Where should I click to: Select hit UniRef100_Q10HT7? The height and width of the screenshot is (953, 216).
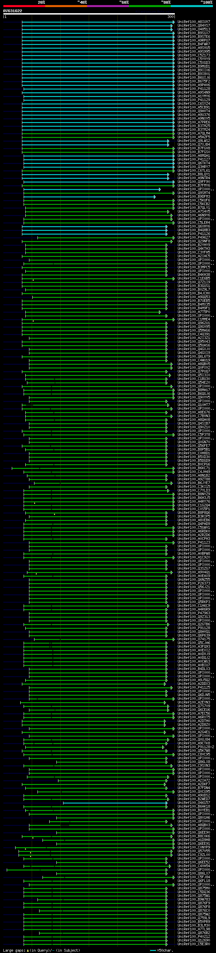tap(193, 405)
